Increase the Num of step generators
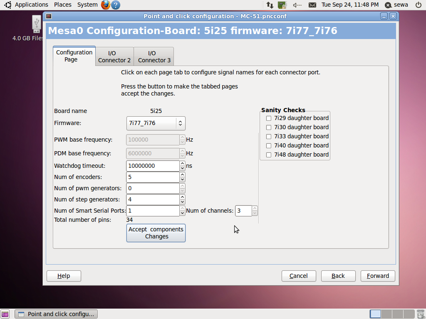Image resolution: width=426 pixels, height=319 pixels. [x=182, y=197]
